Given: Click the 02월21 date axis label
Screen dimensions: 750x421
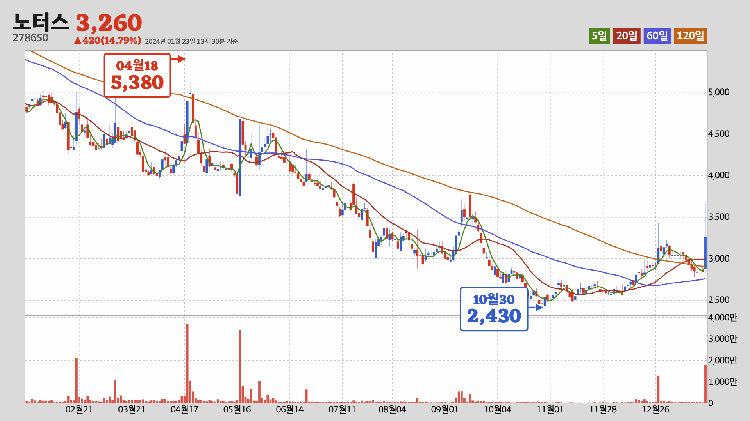Looking at the screenshot, I should [79, 410].
